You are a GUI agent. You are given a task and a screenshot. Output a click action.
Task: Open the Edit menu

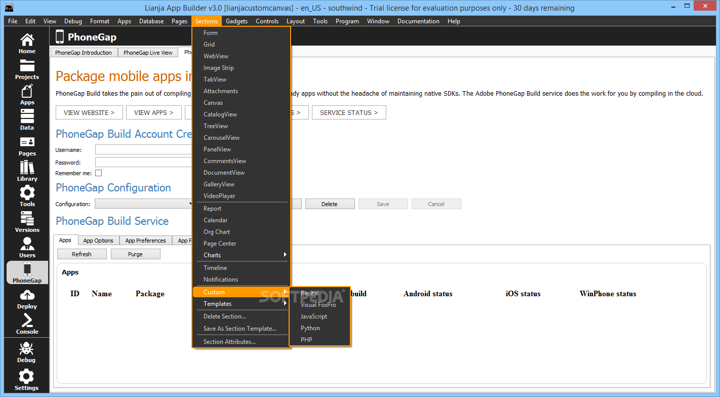(x=30, y=21)
